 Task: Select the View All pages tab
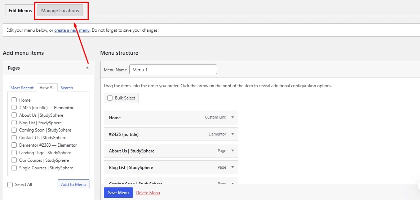point(47,88)
